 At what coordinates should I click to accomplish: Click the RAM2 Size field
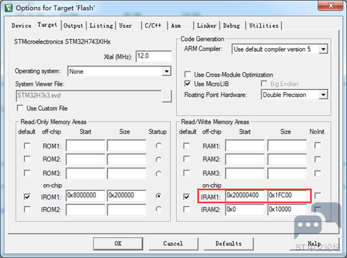point(287,159)
